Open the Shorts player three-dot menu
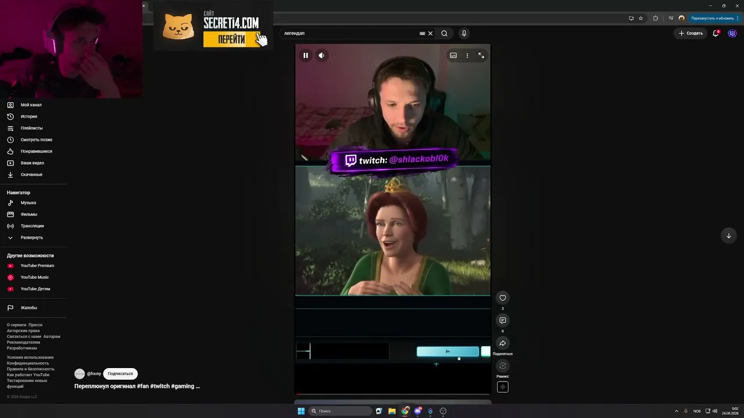The image size is (744, 418). point(467,56)
